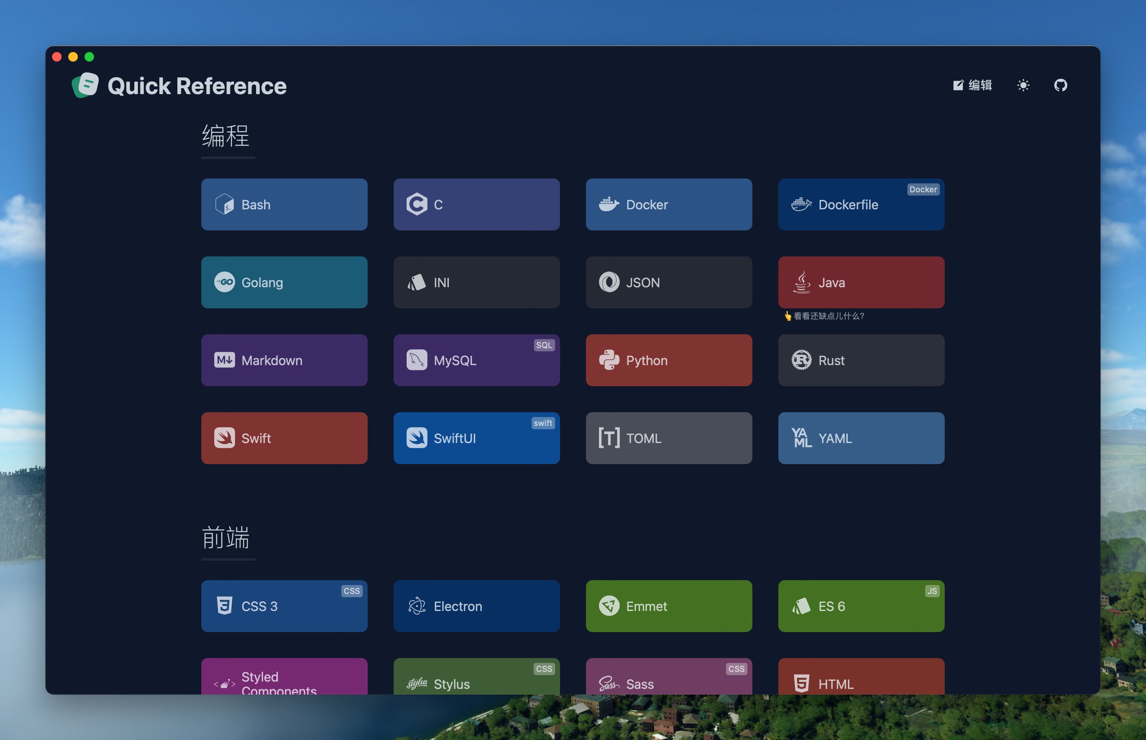This screenshot has height=740, width=1146.
Task: Open the GitHub repository icon
Action: tap(1060, 85)
